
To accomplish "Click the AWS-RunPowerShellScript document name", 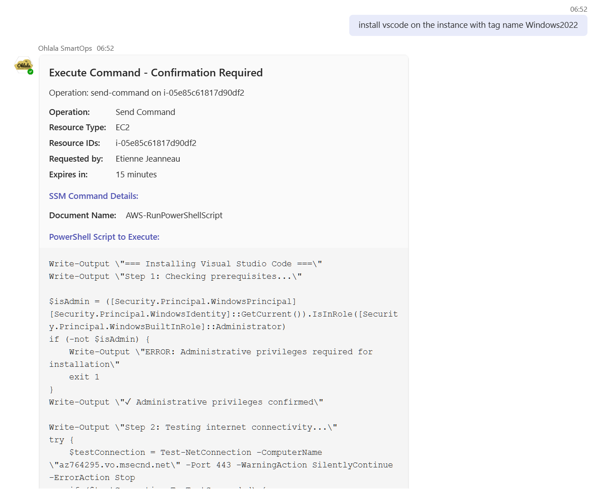I will pos(174,216).
